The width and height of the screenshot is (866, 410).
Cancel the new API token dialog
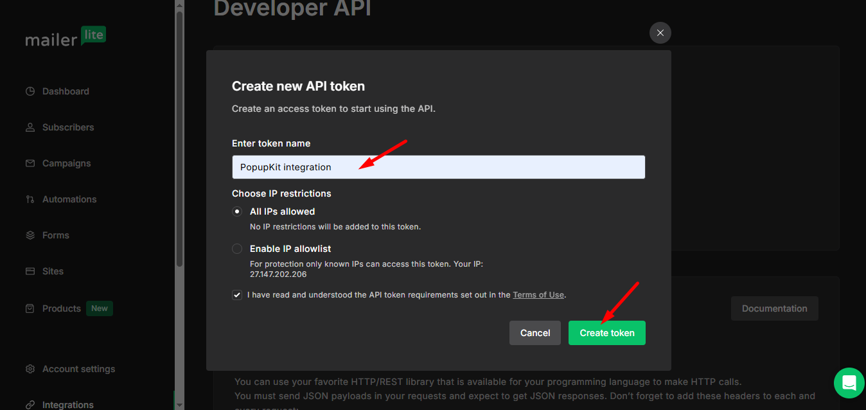pyautogui.click(x=535, y=333)
